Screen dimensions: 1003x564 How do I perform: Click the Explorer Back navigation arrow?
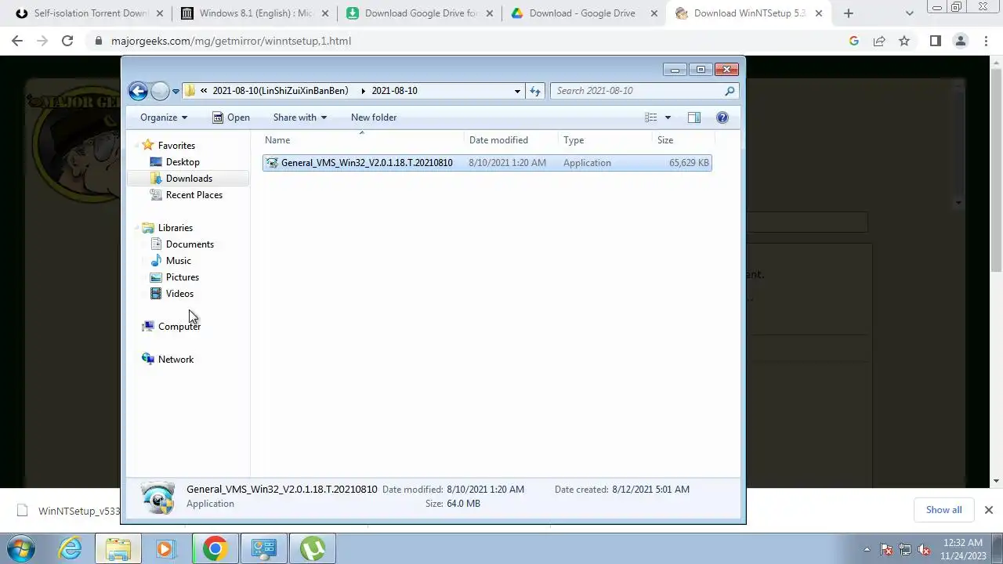138,91
